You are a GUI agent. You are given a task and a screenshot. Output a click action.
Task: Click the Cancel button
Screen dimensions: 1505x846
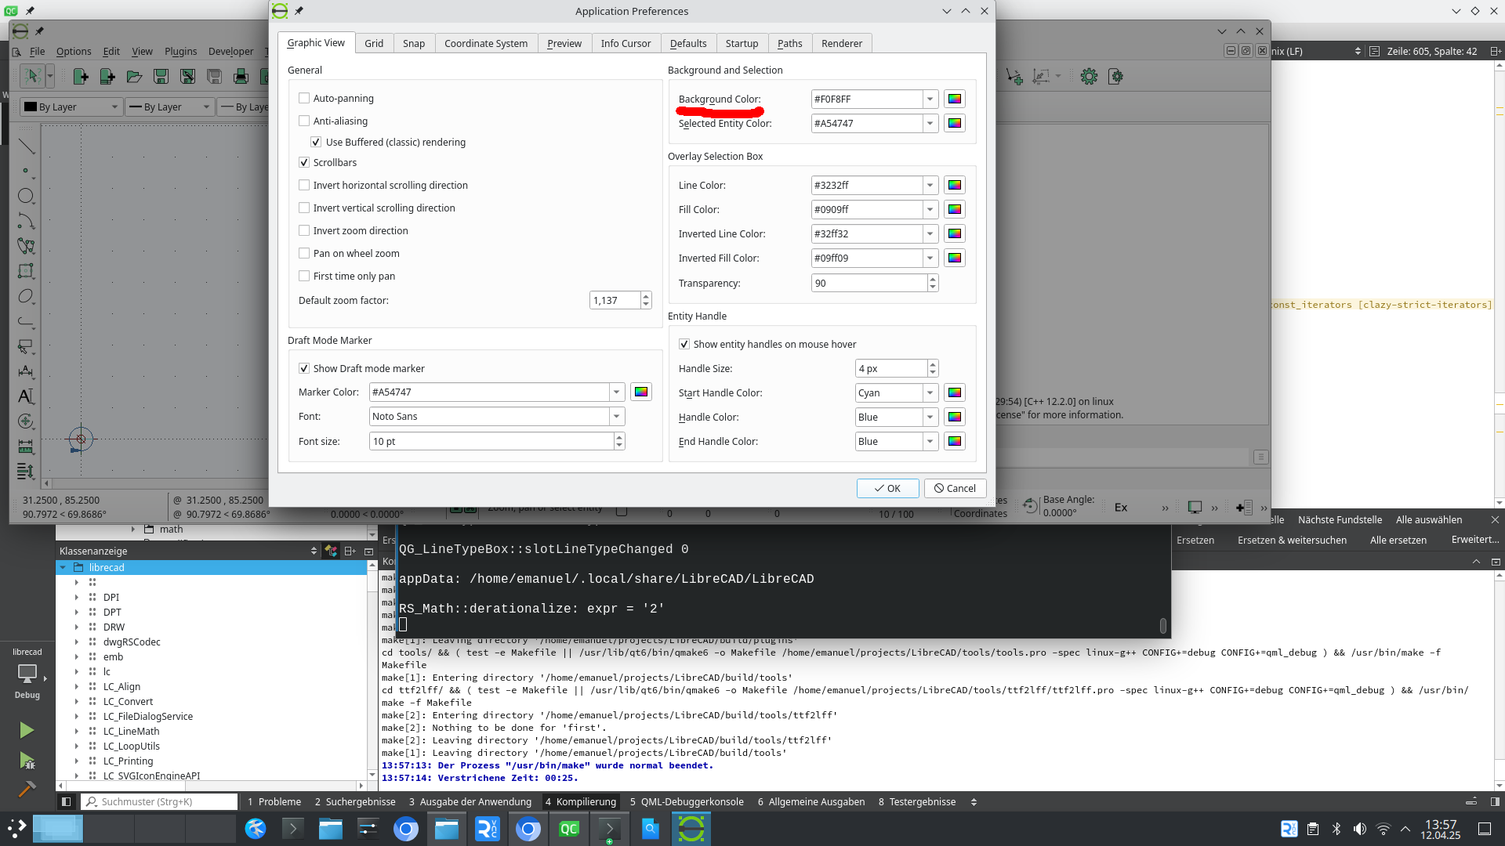coord(955,489)
